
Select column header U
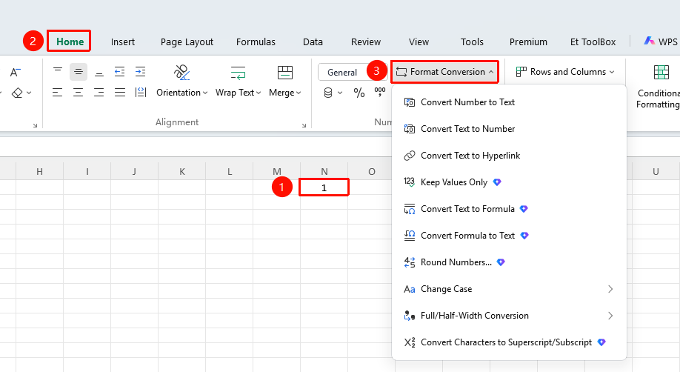(656, 171)
